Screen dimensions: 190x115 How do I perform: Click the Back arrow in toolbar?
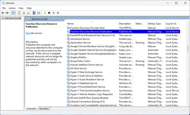coord(3,13)
